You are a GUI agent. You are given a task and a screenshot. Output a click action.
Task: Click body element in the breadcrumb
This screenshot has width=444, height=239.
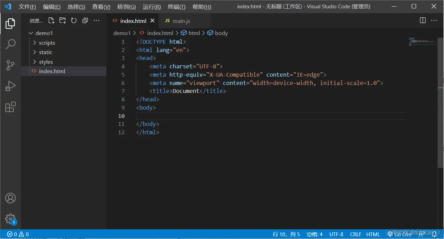tap(217, 33)
